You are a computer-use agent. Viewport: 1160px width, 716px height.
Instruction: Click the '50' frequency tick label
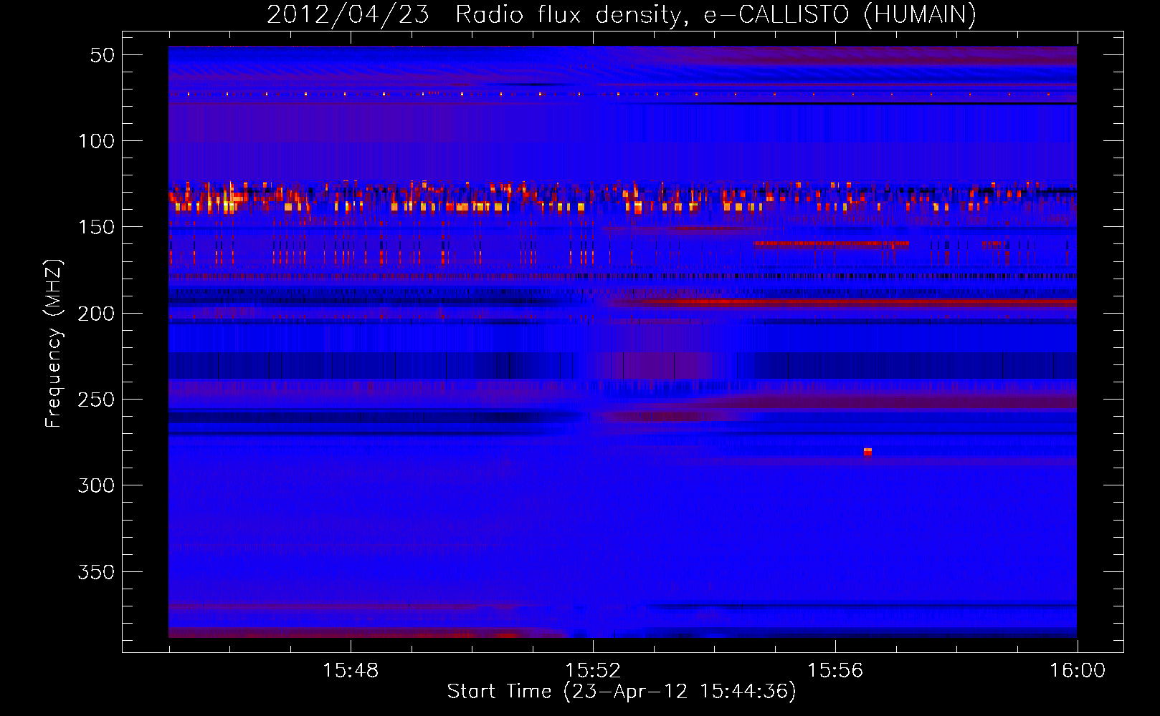tap(103, 55)
